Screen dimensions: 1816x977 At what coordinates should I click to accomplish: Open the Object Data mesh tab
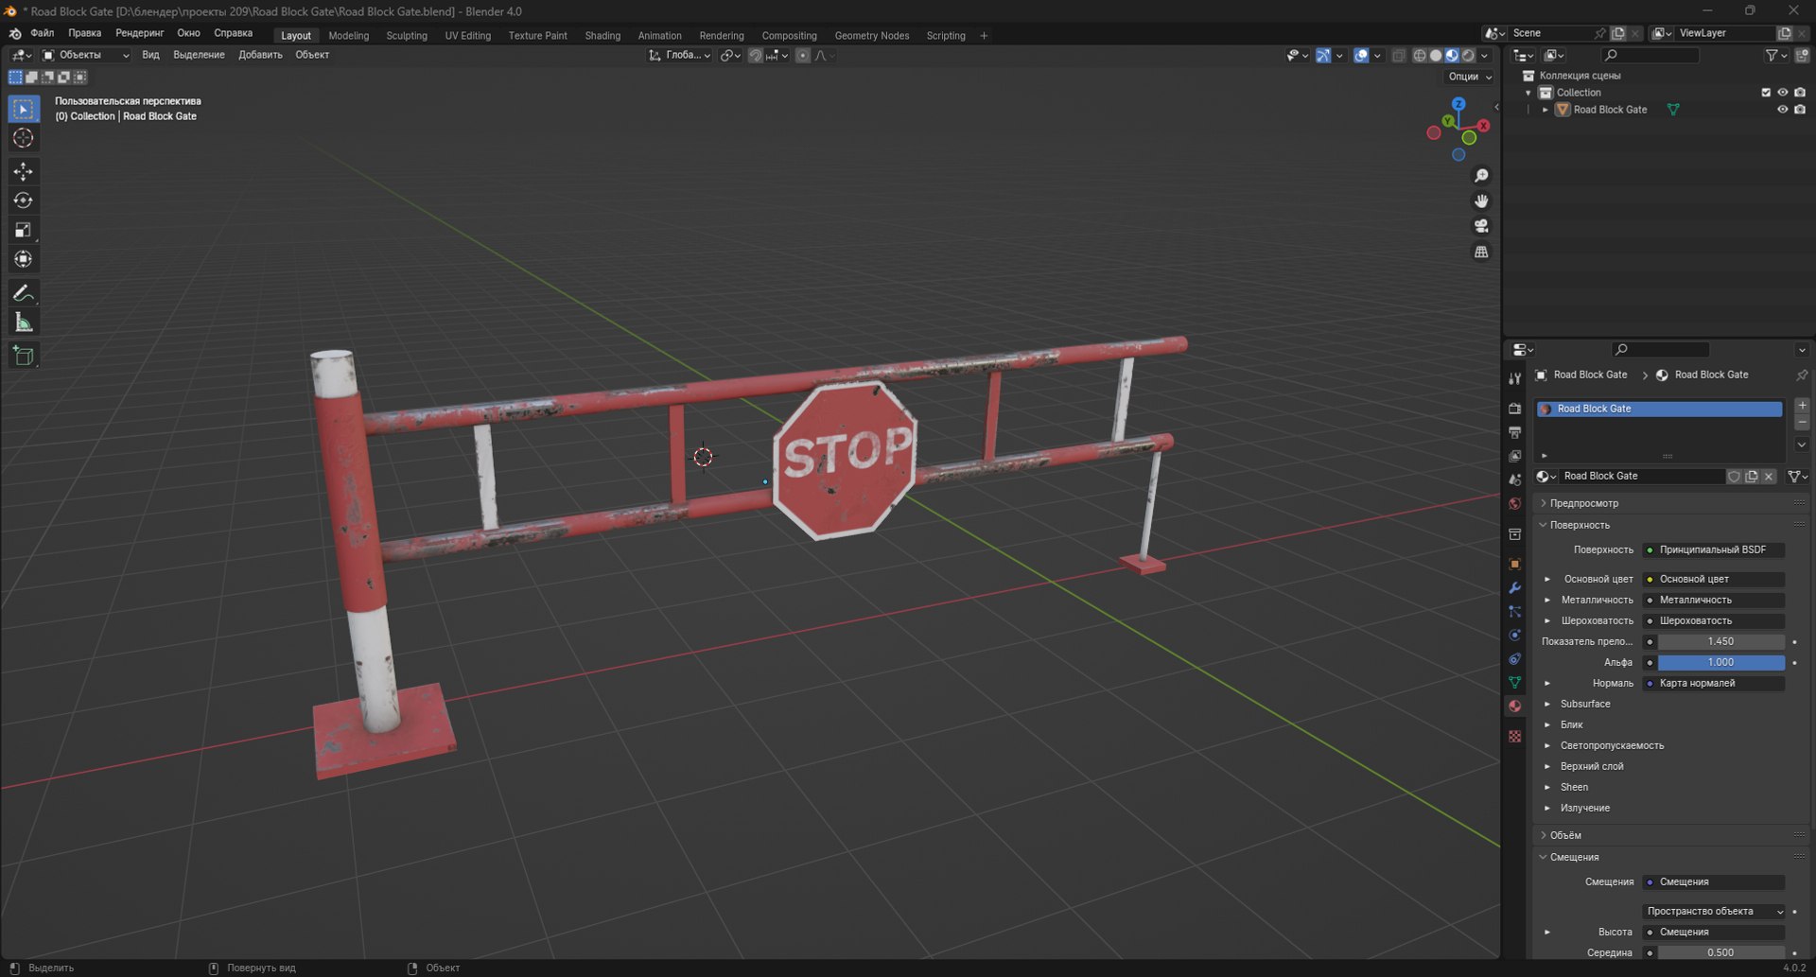(1515, 682)
